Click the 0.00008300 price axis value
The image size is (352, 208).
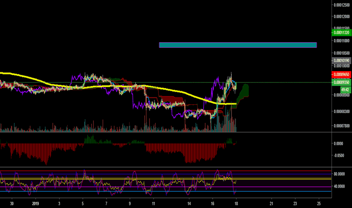tap(341, 112)
